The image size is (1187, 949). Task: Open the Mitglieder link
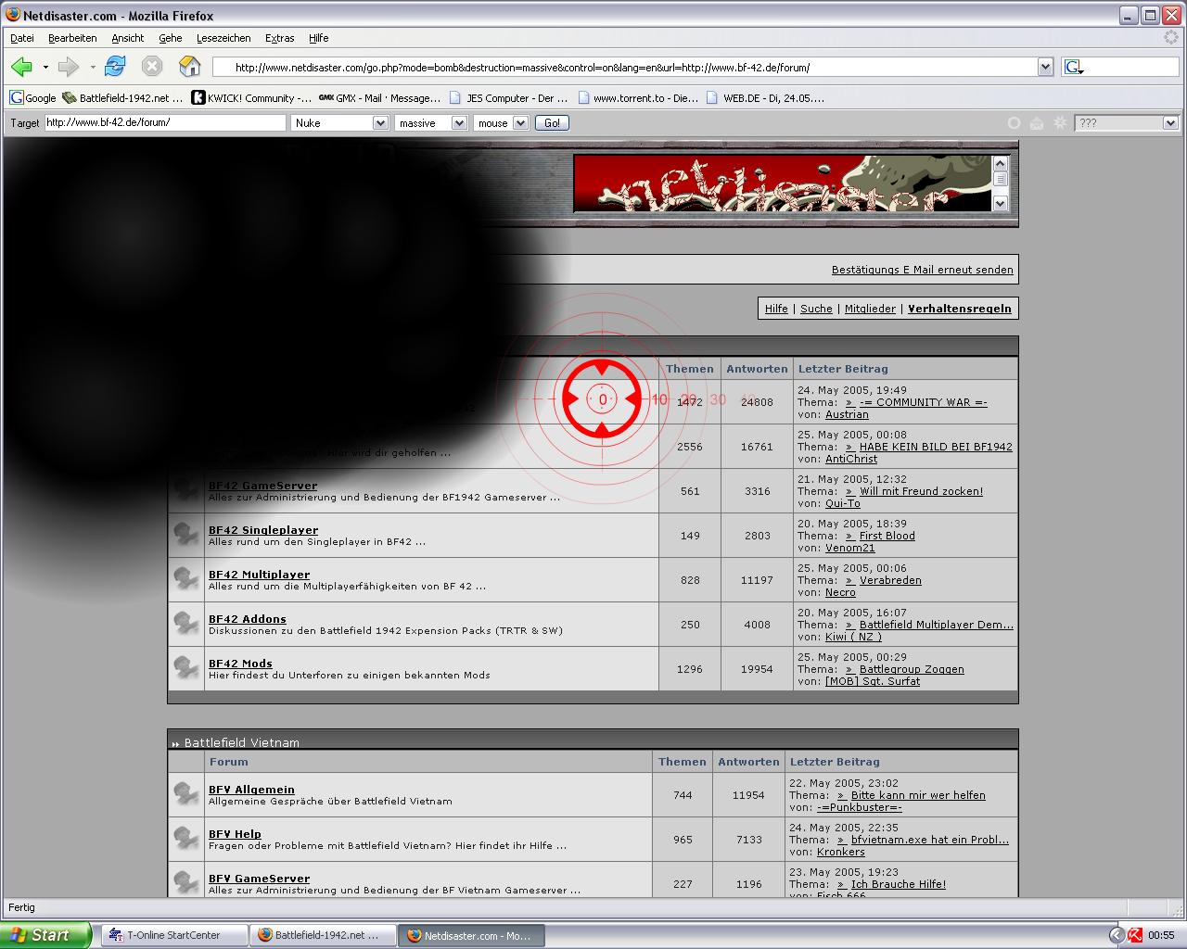click(870, 309)
